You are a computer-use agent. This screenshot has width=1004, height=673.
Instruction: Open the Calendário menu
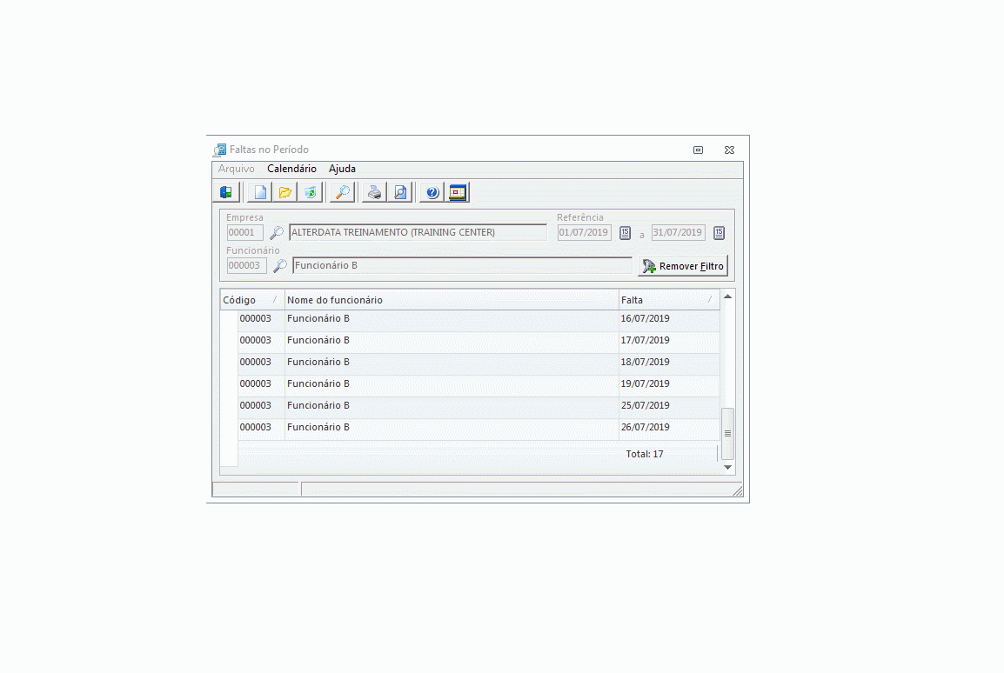pos(292,169)
